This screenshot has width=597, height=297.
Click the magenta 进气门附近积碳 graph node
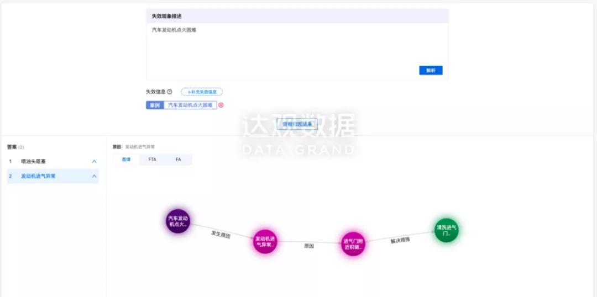pos(353,243)
